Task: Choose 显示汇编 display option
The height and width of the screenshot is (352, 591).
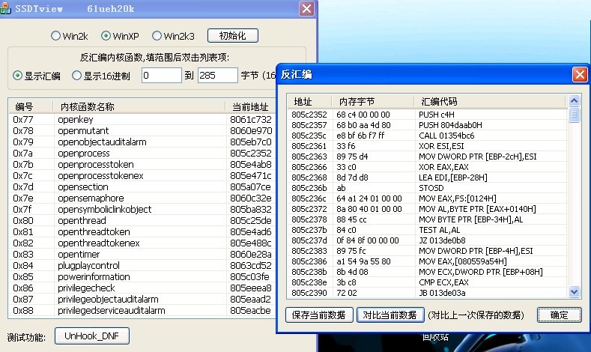Action: click(x=18, y=76)
